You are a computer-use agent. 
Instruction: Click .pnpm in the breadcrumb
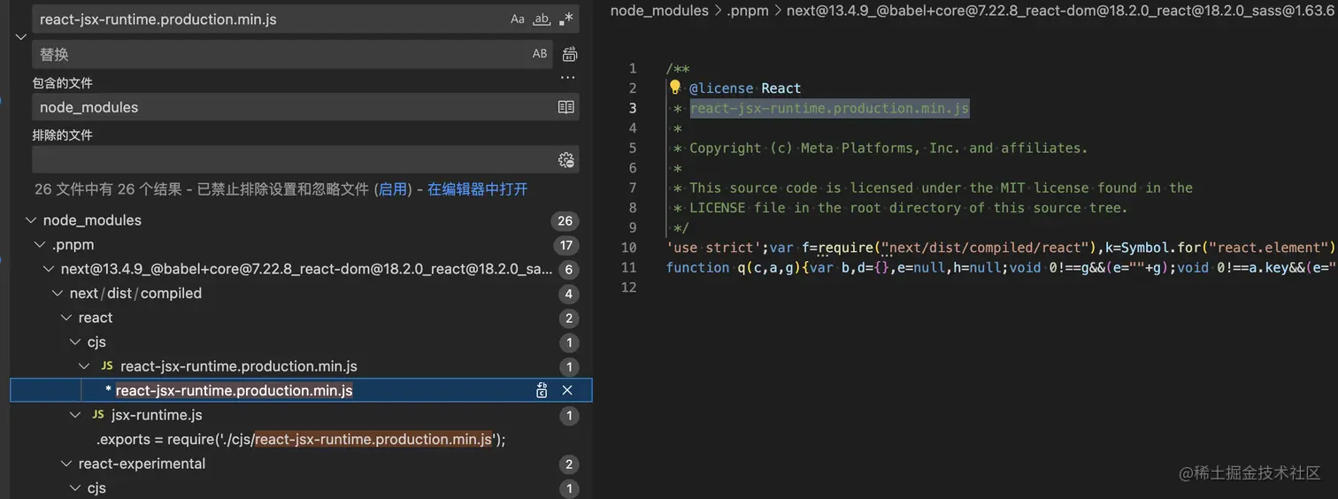748,11
